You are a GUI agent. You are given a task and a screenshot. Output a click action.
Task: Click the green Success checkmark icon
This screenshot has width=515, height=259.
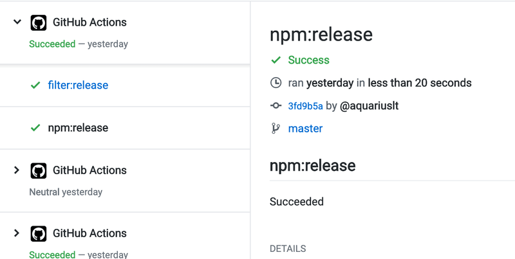[276, 60]
